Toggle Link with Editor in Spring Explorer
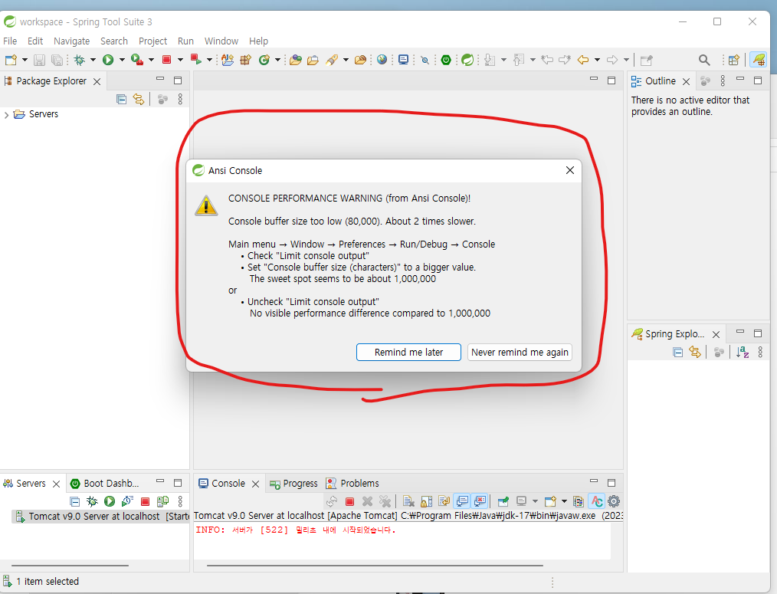 (695, 352)
